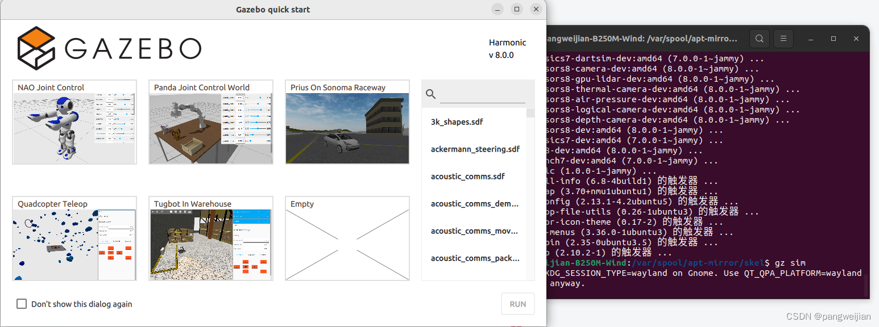Open the terminal window search icon
This screenshot has width=879, height=327.
[759, 39]
